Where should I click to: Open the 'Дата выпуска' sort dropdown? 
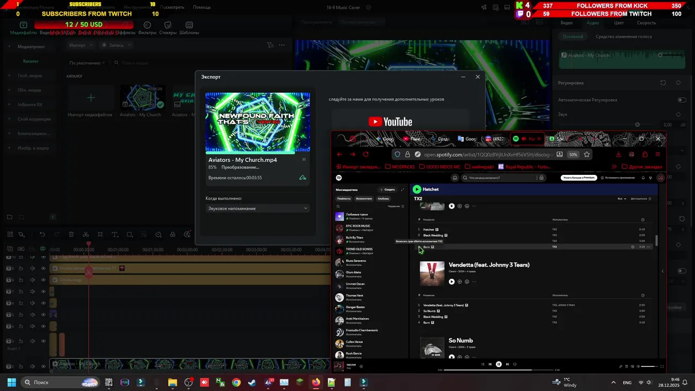coord(641,199)
